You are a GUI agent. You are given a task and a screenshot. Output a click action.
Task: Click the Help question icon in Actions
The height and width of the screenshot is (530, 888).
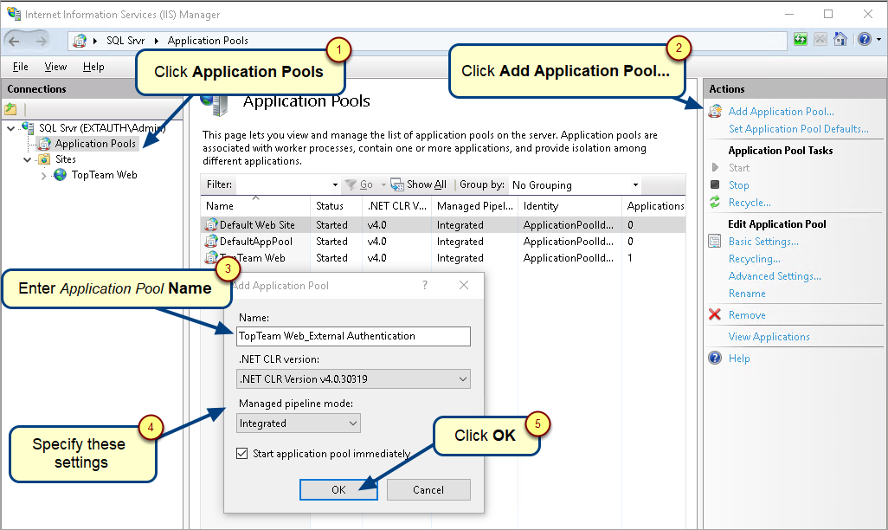(715, 359)
